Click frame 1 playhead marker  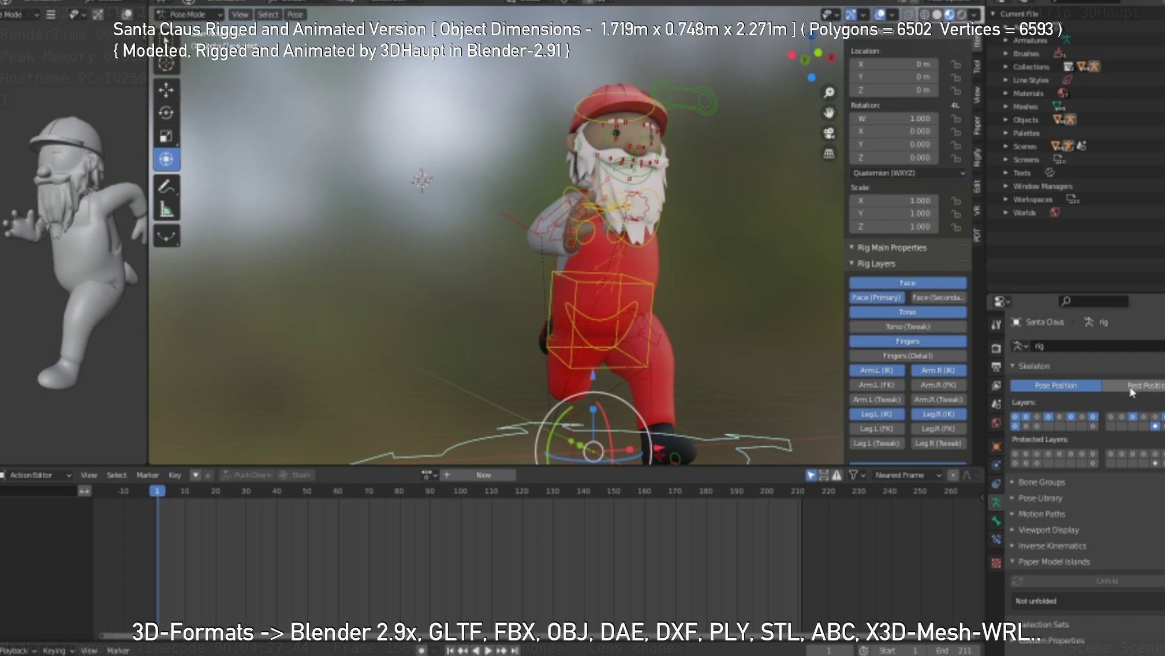coord(157,491)
